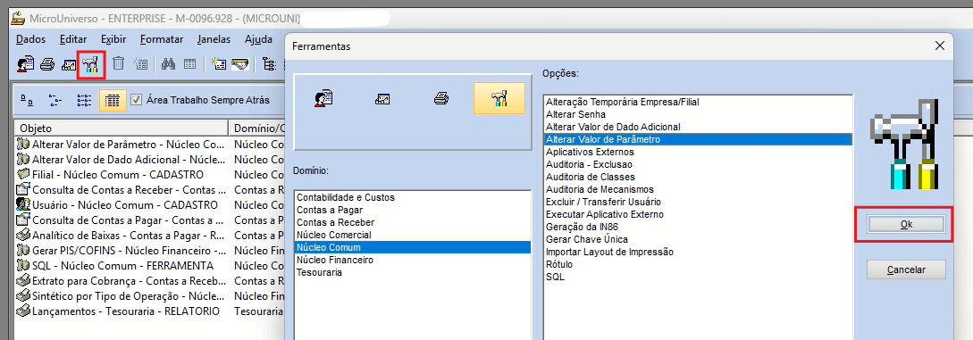Screen dimensions: 973x340
Task: Click the user cadastro icon in main toolbar
Action: click(x=25, y=63)
